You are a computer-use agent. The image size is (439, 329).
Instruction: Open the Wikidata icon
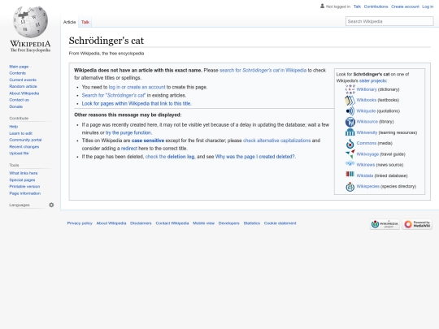click(350, 175)
